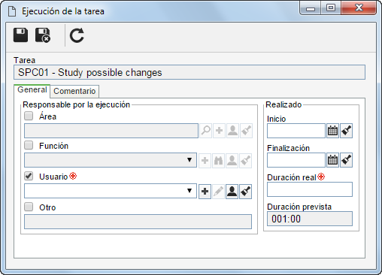
Task: Click the Duración real input field
Action: tap(310, 189)
